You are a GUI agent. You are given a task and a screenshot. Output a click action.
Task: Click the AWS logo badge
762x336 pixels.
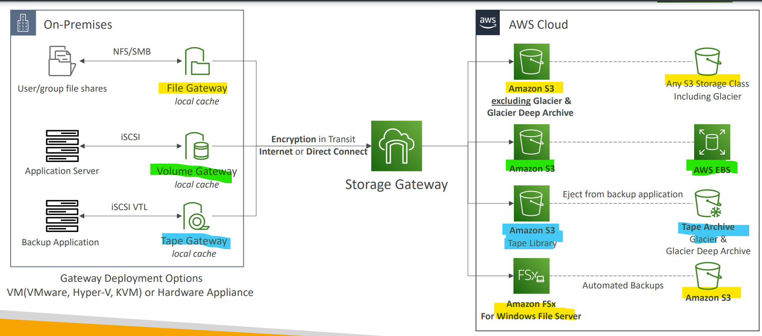click(488, 22)
